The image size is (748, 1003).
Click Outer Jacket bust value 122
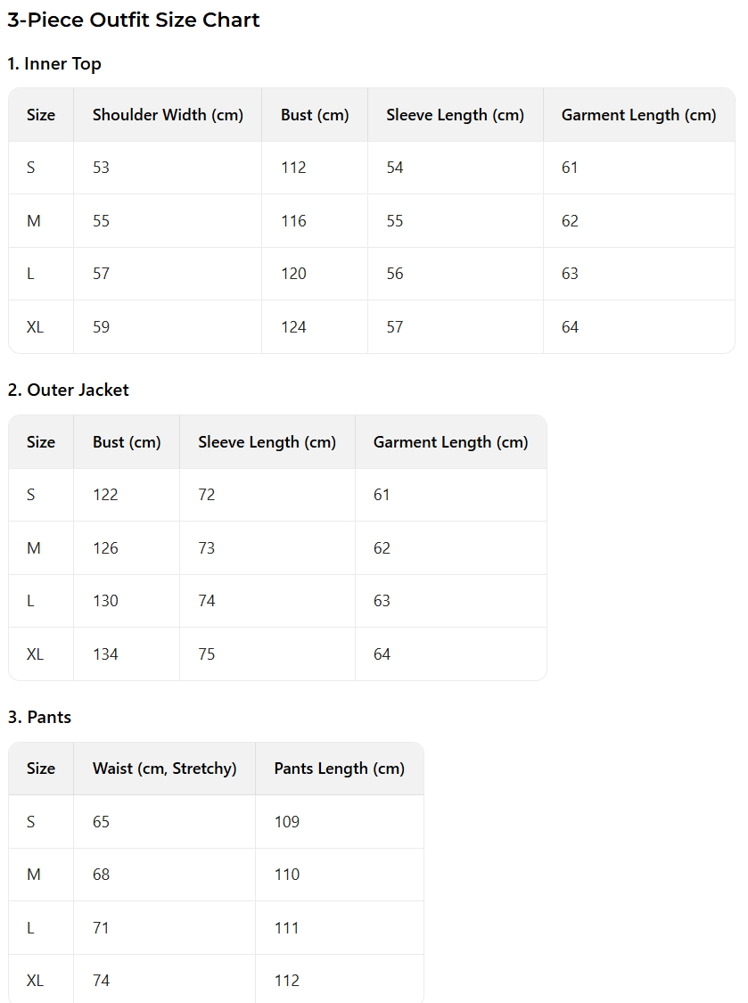coord(105,495)
